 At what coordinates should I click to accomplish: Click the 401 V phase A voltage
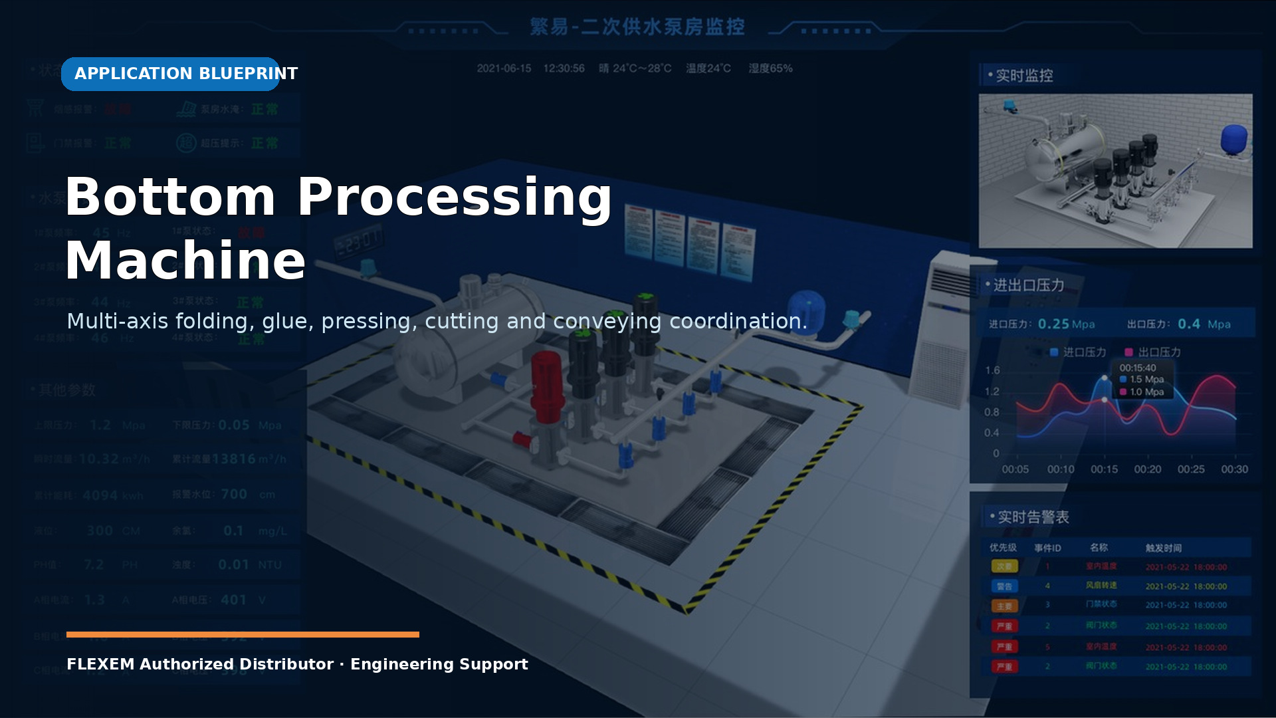click(243, 600)
